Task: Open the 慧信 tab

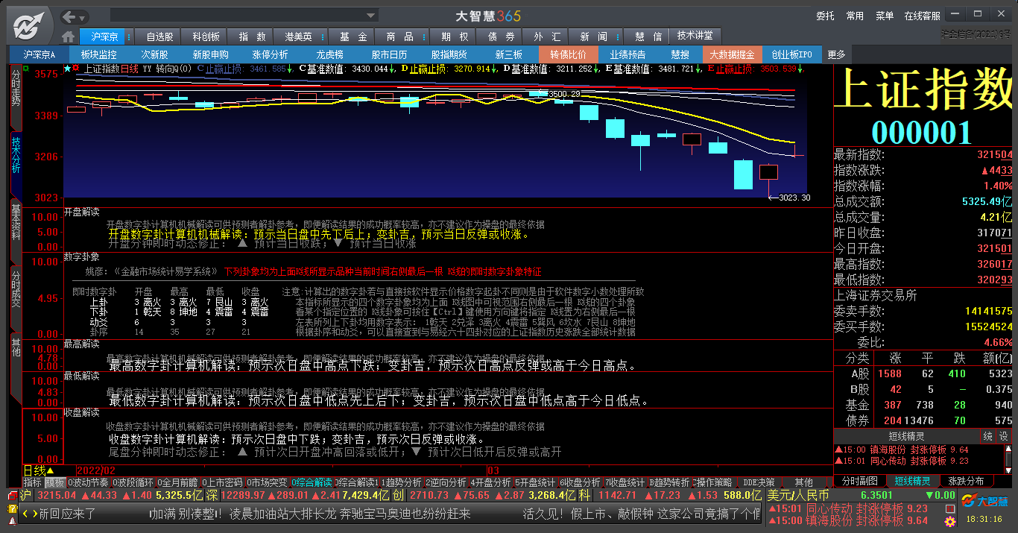Action: 648,37
